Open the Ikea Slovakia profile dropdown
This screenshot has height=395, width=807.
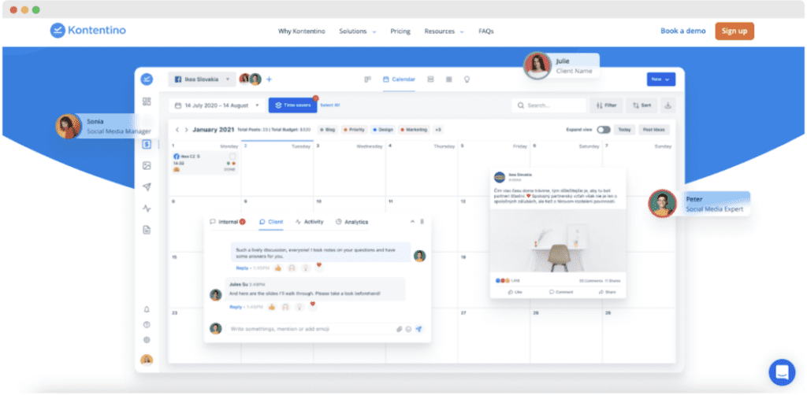(202, 79)
